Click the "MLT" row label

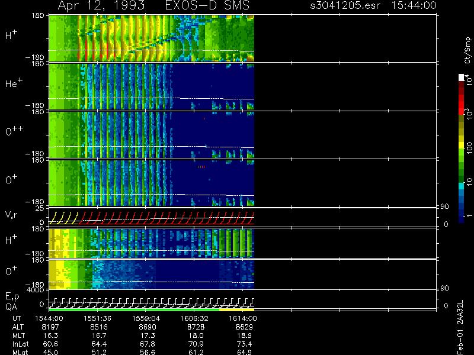click(x=19, y=335)
